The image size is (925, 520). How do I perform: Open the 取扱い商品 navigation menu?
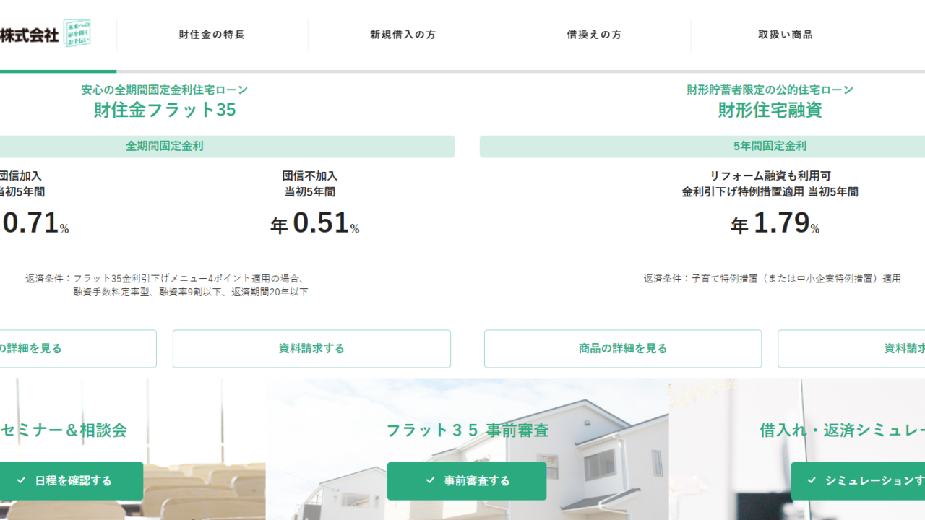[786, 34]
